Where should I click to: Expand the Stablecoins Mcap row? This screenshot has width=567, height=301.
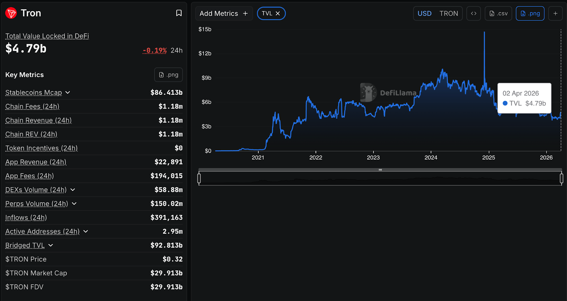click(x=68, y=93)
